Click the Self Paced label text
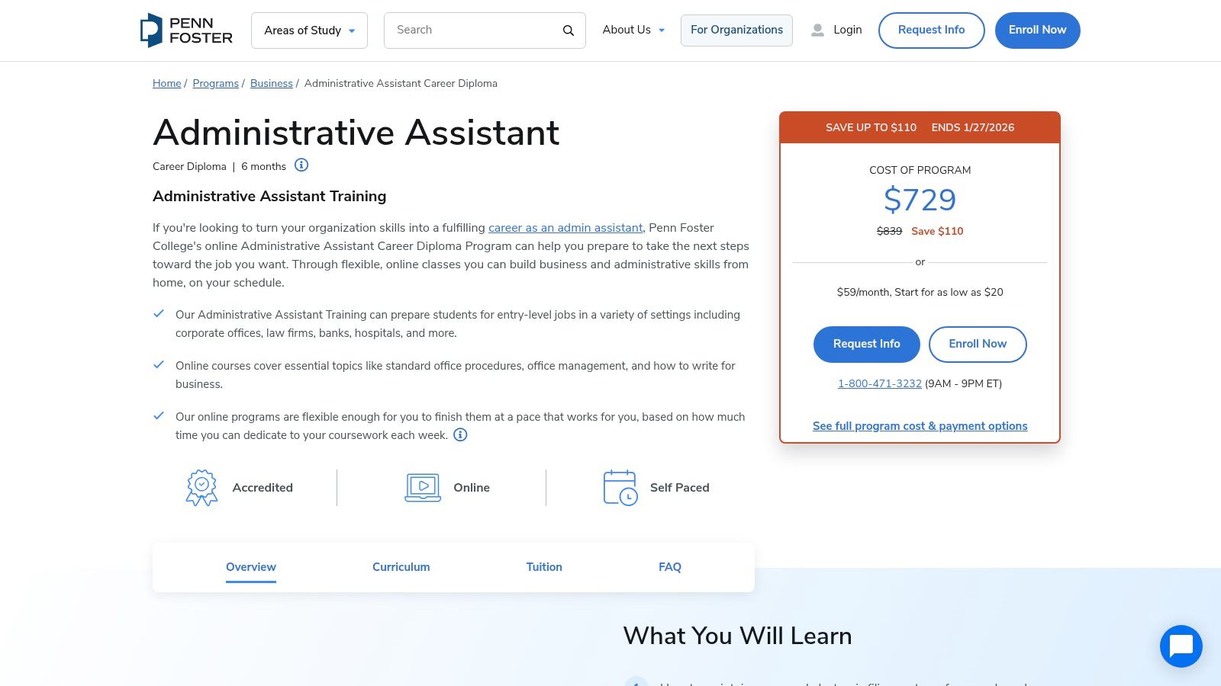 (x=680, y=488)
